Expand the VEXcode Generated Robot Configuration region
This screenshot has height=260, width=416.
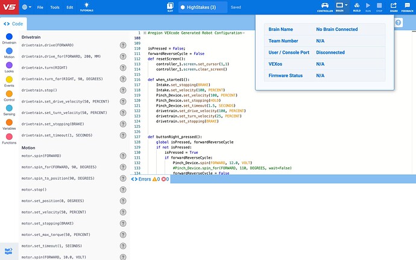(x=145, y=33)
